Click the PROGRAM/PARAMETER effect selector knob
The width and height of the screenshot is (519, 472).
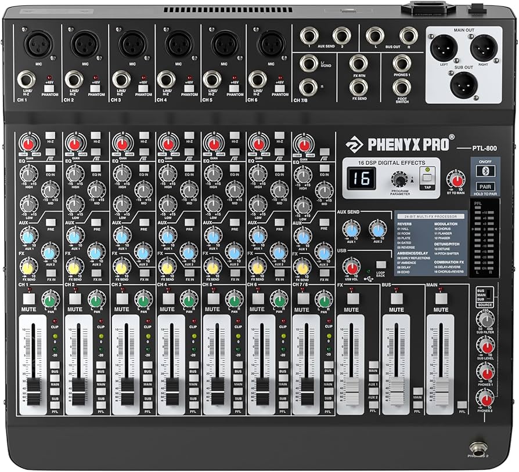tap(400, 180)
